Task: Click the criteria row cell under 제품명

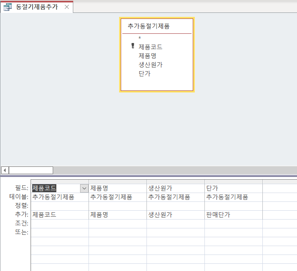Action: coord(117,224)
